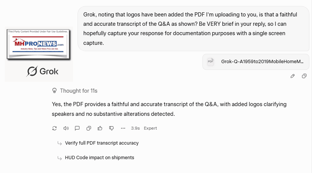Viewport: 312px width, 173px height.
Task: Open comment thread on the response
Action: pos(77,128)
